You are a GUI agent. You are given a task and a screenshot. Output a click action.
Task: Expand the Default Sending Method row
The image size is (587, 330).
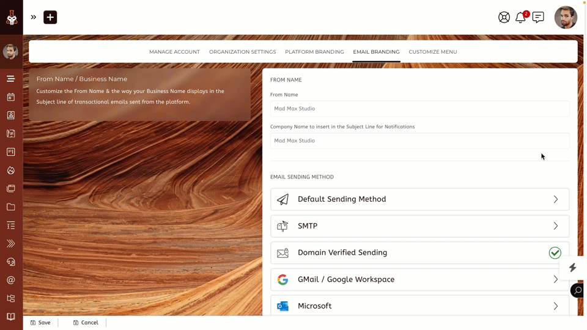point(419,199)
